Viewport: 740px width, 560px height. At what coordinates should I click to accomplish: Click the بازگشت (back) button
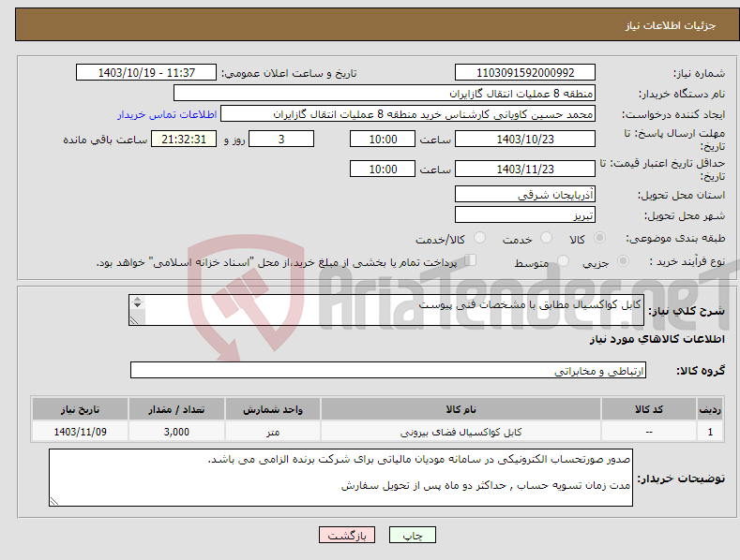(x=347, y=535)
